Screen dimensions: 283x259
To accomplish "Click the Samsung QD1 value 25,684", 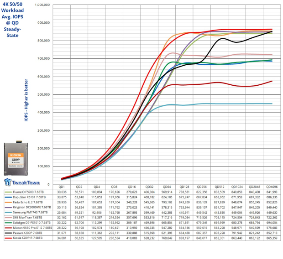I will click(62, 212).
